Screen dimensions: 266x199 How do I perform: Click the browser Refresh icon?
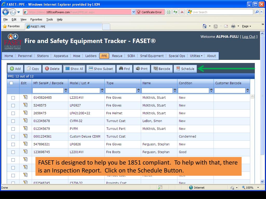pos(175,12)
